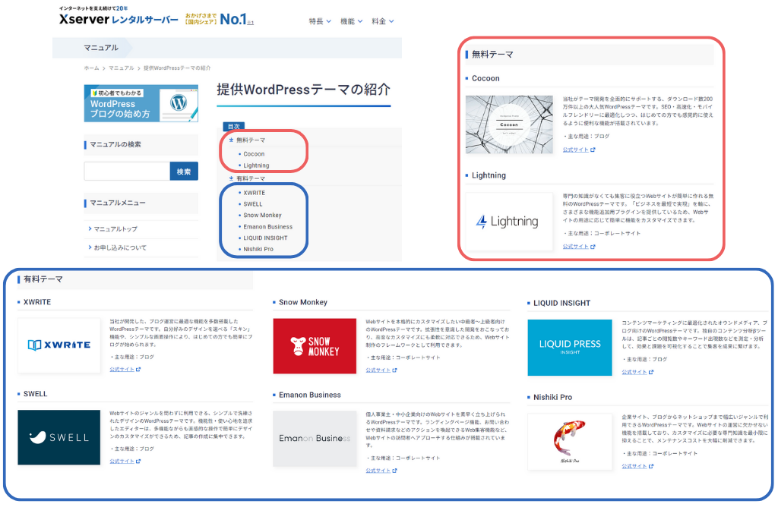
Task: Open マニュアルトップ in manual menu
Action: [115, 229]
